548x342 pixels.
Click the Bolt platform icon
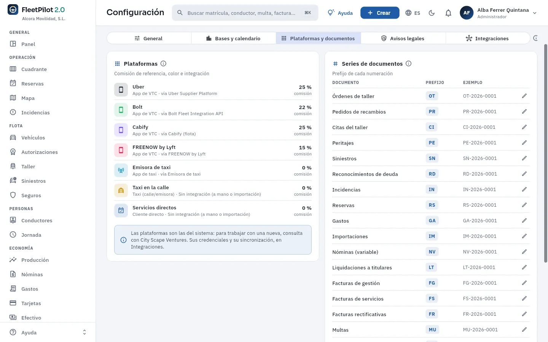point(121,110)
